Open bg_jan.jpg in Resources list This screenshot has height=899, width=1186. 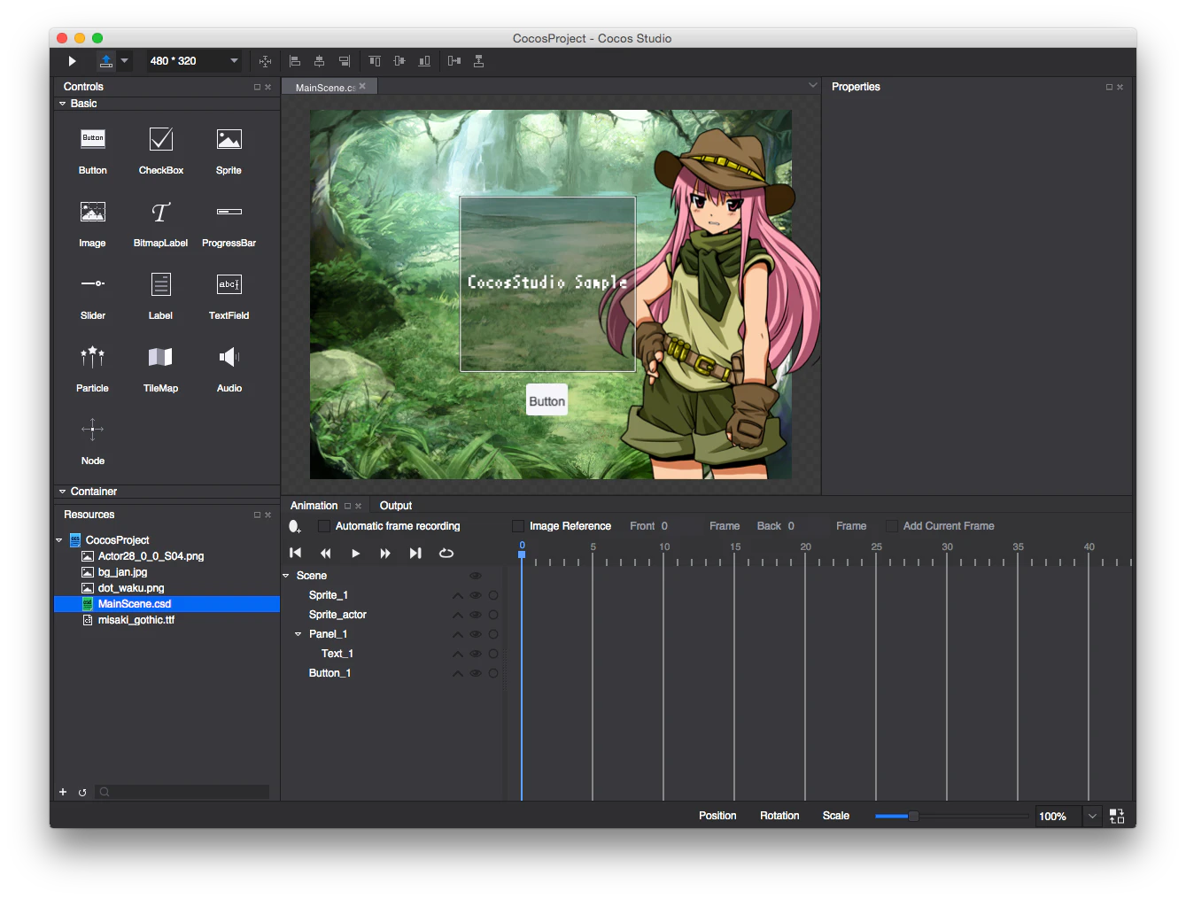click(x=122, y=572)
